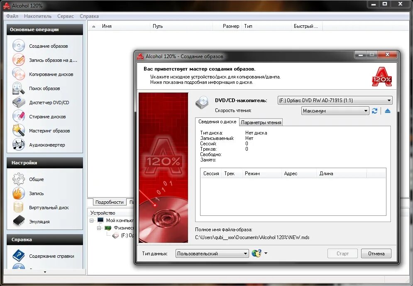
Task: Click the Основные операции panel header
Action: [45, 29]
